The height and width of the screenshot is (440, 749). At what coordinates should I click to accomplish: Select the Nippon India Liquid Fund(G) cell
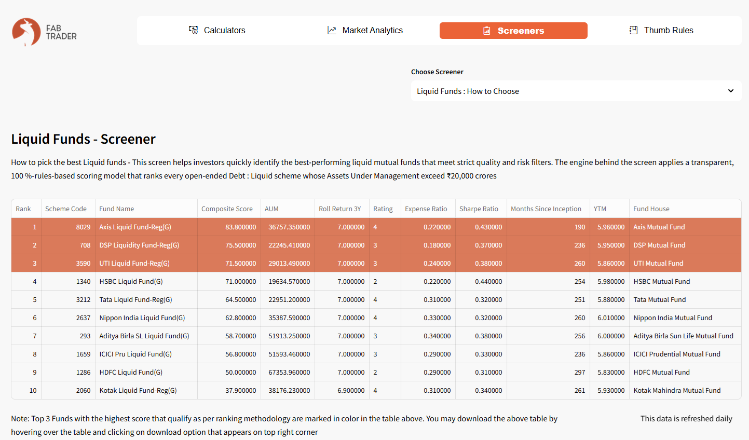click(x=146, y=318)
